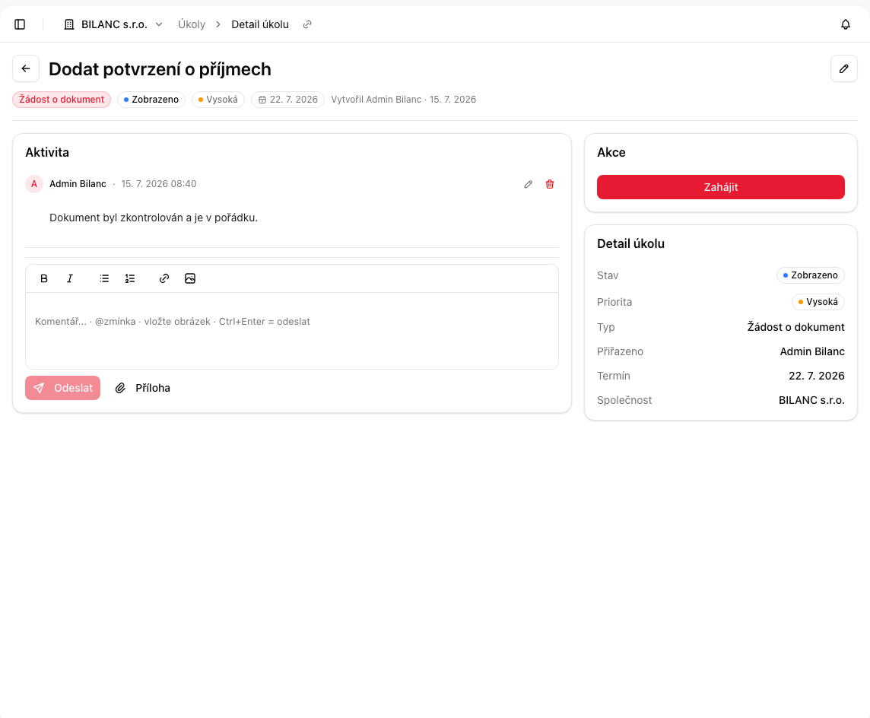Go back with the arrow button
Screen dimensions: 870x718
[26, 68]
